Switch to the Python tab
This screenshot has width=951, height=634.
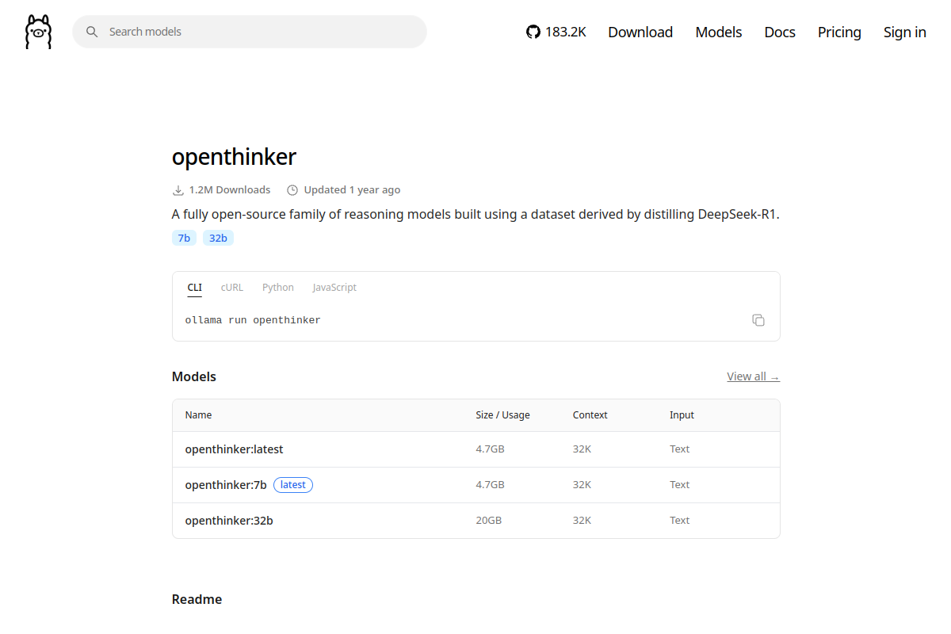pos(278,288)
